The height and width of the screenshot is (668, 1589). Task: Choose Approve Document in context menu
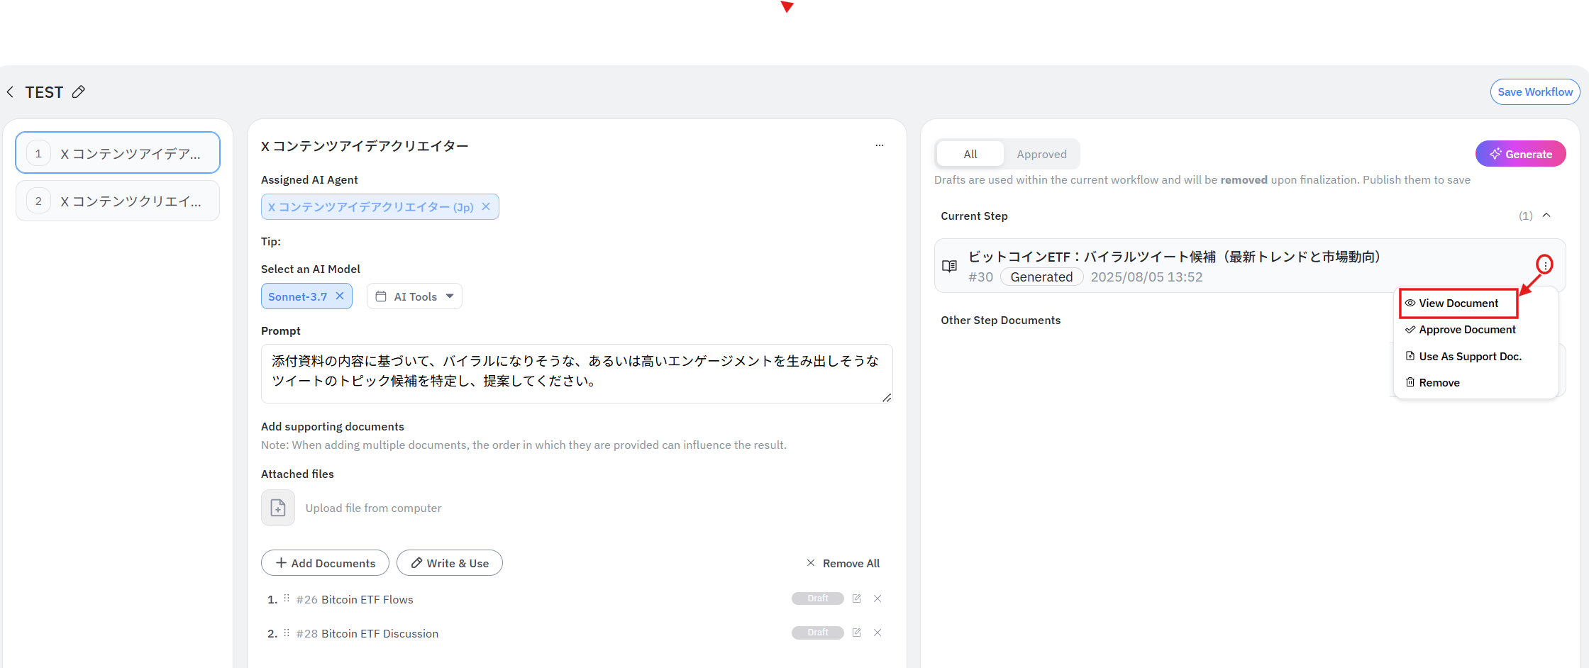[1466, 330]
